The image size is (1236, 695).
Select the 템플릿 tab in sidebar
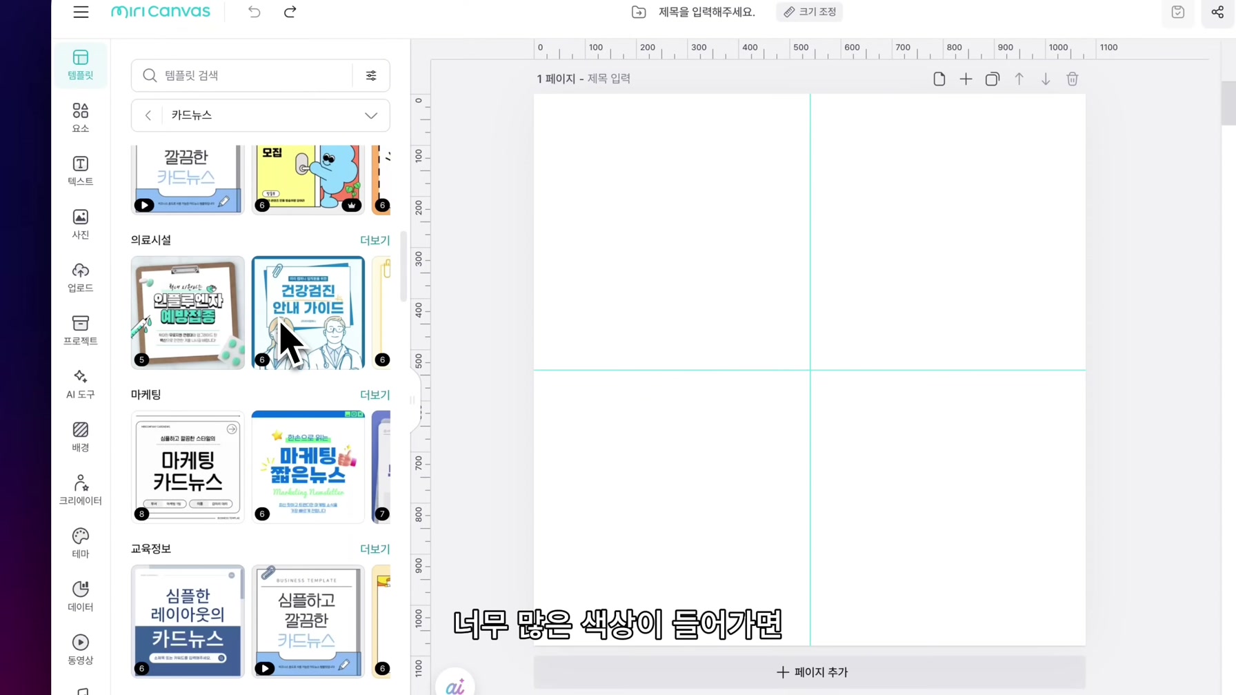[x=81, y=65]
